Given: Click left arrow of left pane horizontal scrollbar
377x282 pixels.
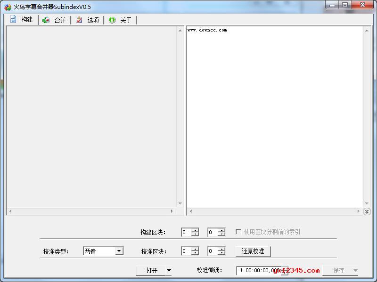Looking at the screenshot, I should click(x=10, y=211).
